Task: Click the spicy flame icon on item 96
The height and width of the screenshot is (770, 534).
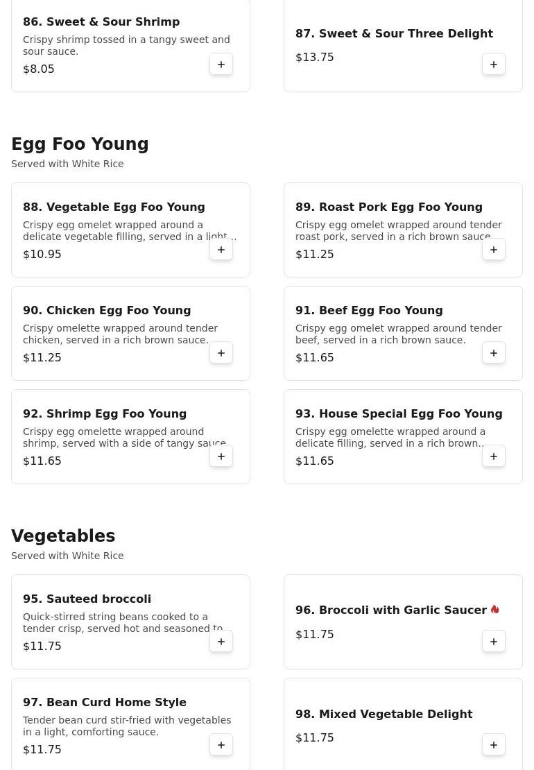Action: 494,610
